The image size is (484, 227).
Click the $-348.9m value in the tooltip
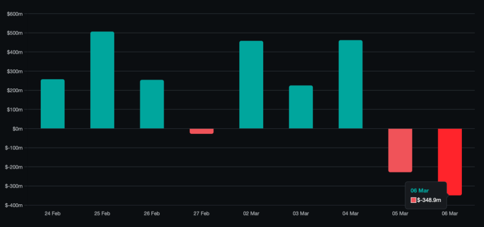[x=429, y=201]
